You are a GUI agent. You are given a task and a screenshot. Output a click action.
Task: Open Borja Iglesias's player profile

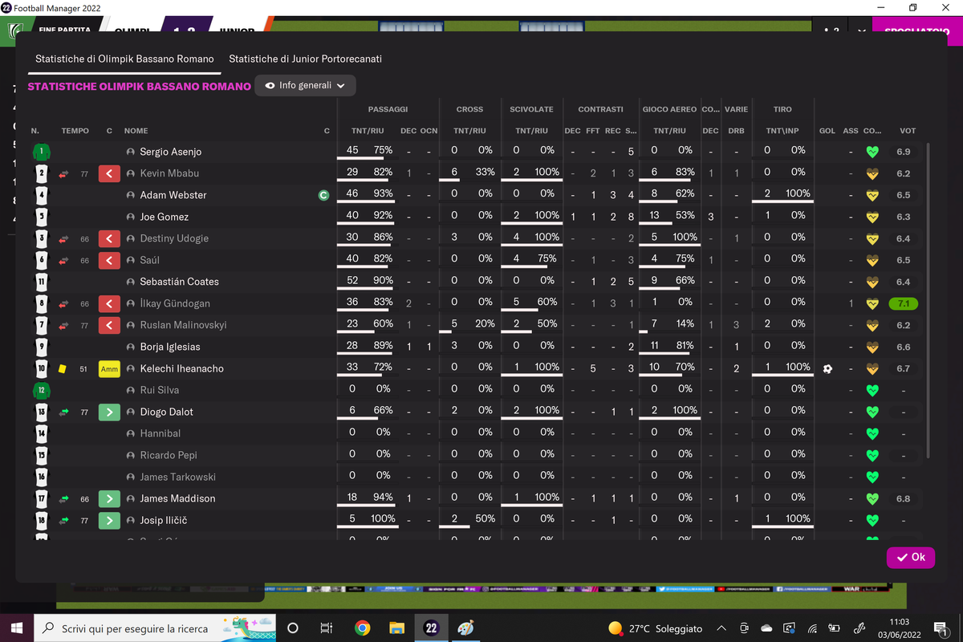[170, 347]
